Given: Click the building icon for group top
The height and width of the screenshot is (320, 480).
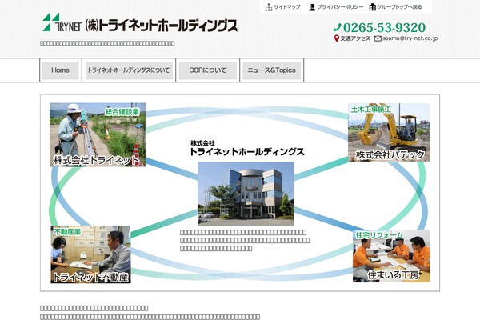Looking at the screenshot, I should tap(372, 6).
